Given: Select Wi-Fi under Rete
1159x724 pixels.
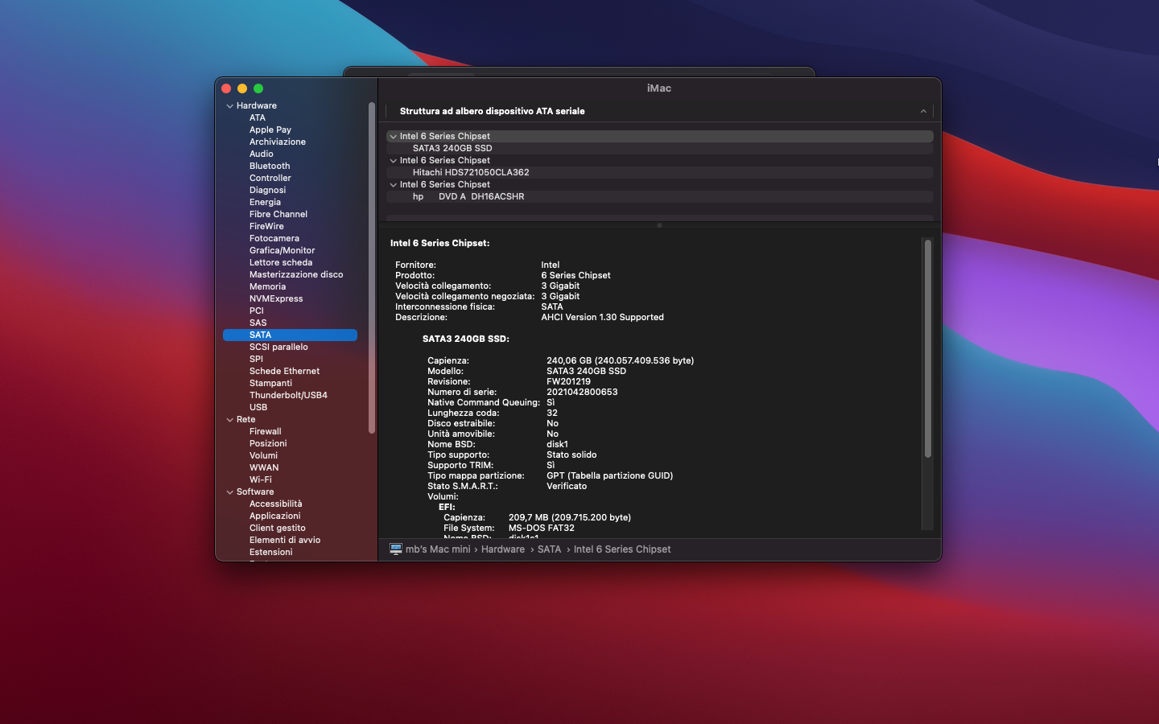Looking at the screenshot, I should (260, 479).
